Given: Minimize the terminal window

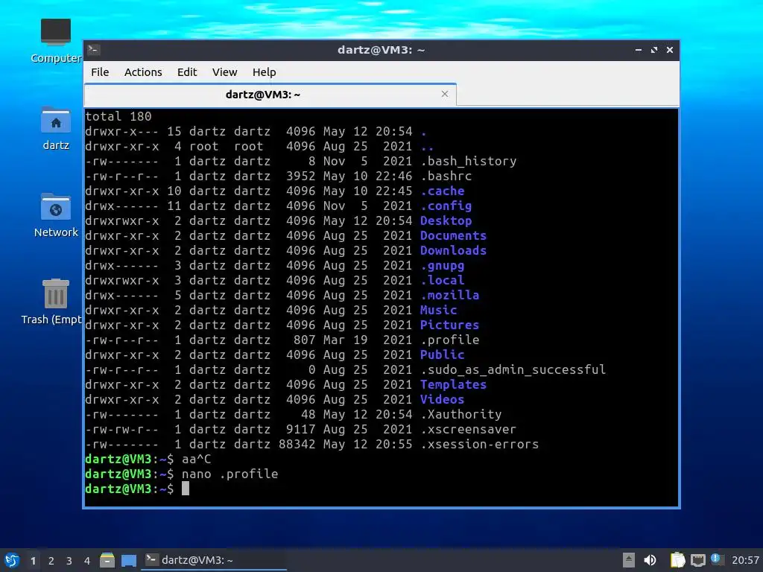Looking at the screenshot, I should [639, 50].
